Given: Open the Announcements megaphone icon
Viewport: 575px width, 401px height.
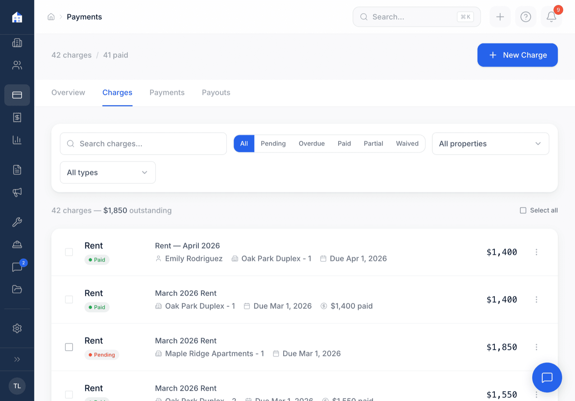Looking at the screenshot, I should pos(17,192).
